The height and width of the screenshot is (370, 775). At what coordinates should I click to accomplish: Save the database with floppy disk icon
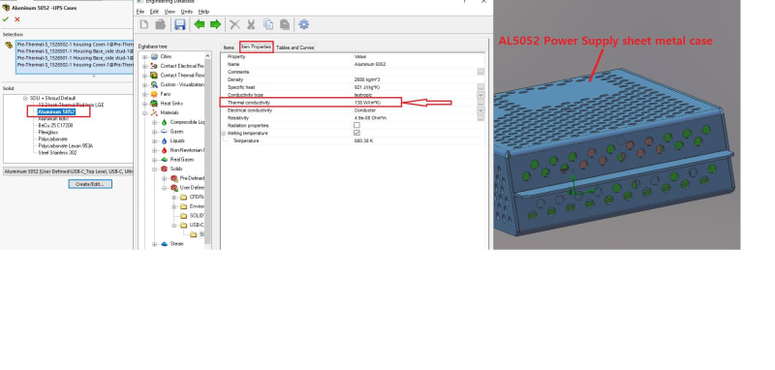click(x=180, y=25)
